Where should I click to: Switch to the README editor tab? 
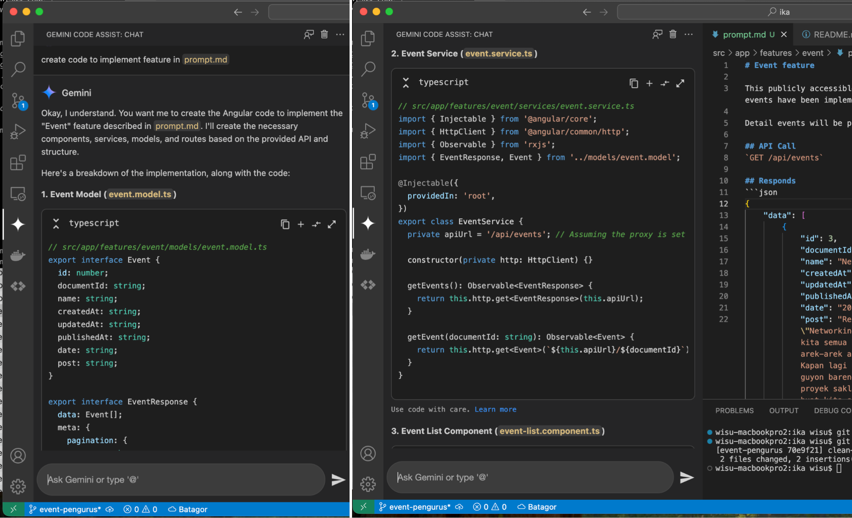point(826,35)
